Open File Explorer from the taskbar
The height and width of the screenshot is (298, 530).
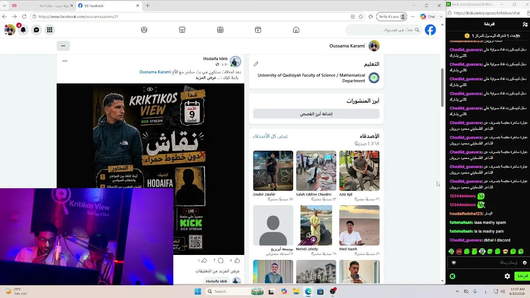[x=296, y=291]
